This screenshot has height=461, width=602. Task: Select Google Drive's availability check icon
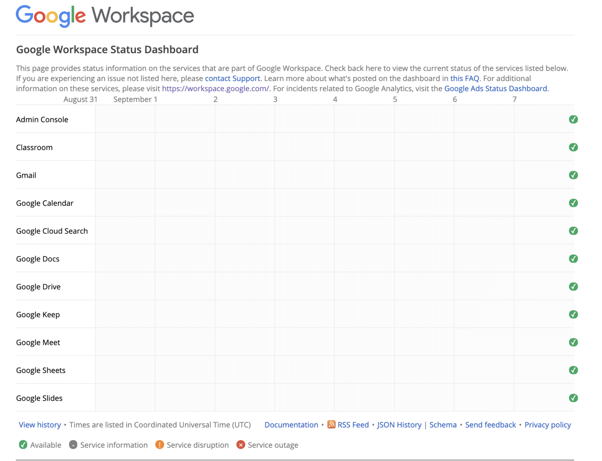573,286
